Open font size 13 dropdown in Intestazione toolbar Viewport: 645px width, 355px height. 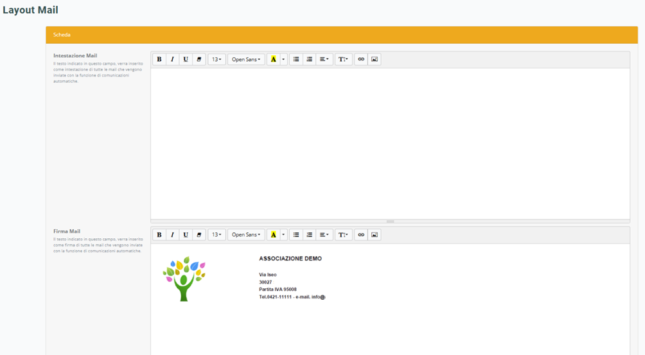[x=216, y=59]
